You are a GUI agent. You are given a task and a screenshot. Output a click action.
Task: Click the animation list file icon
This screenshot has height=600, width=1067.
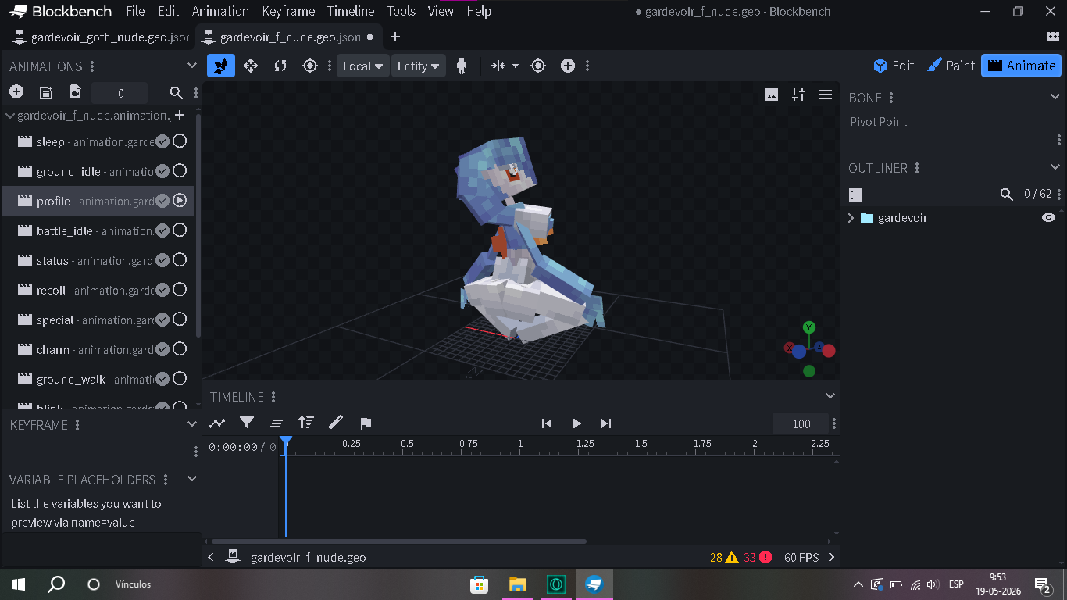point(46,92)
